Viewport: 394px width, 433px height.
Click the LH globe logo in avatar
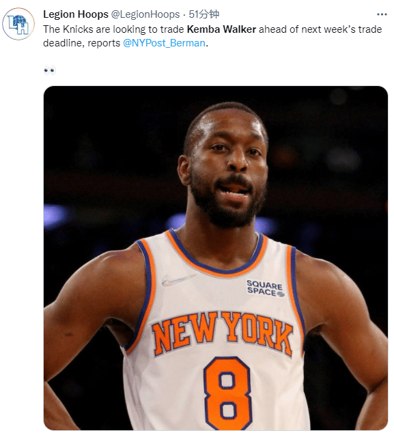[x=18, y=25]
